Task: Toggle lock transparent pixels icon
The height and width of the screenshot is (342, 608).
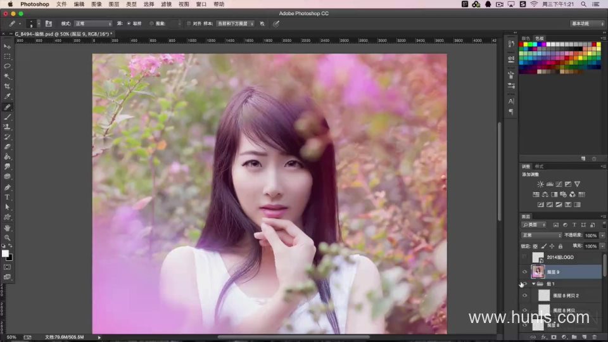Action: (x=535, y=246)
